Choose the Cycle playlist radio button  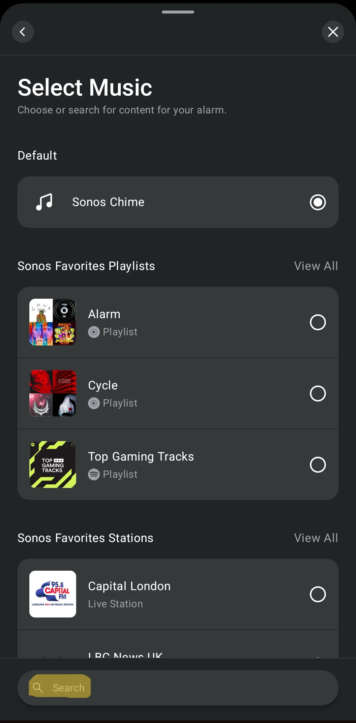pyautogui.click(x=318, y=393)
